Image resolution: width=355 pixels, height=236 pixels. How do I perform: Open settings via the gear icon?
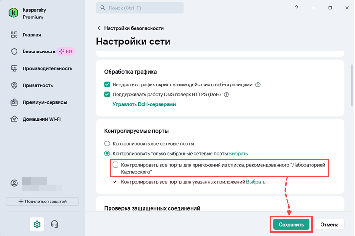tap(37, 224)
